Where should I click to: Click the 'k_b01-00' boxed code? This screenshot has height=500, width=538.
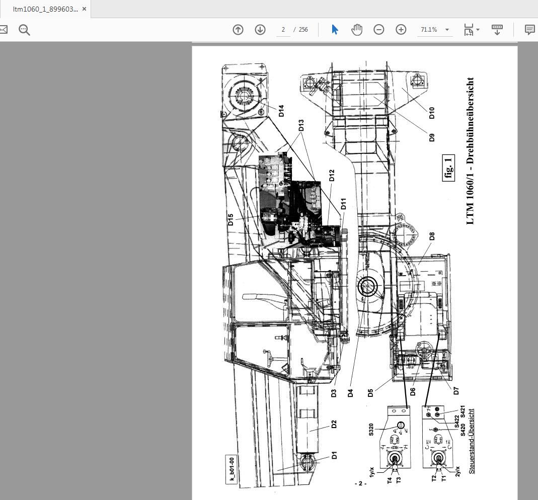232,469
